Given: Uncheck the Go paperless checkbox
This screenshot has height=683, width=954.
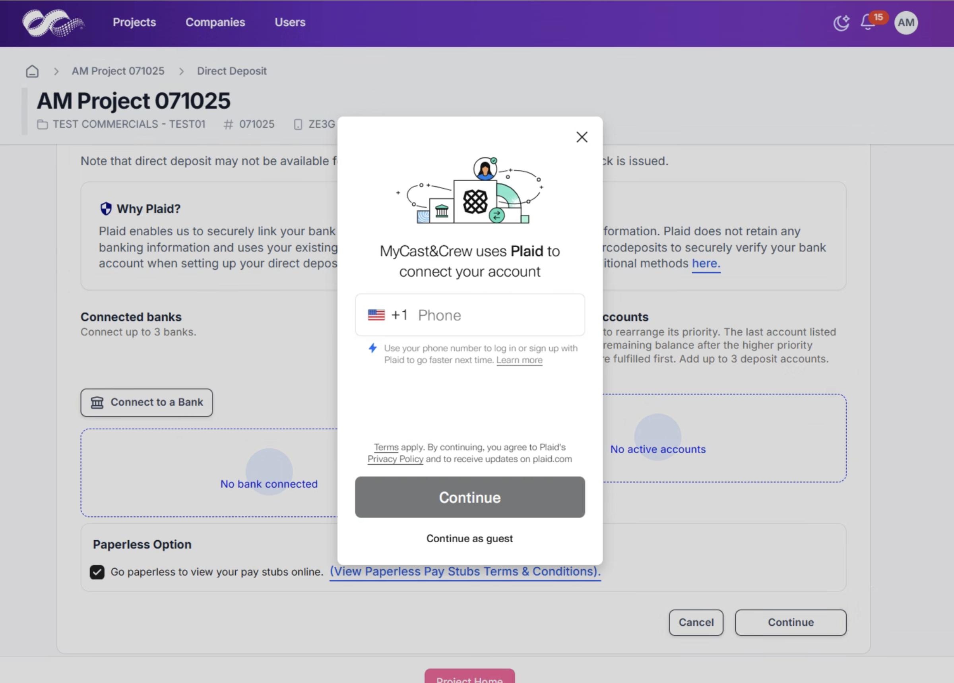Looking at the screenshot, I should click(97, 572).
